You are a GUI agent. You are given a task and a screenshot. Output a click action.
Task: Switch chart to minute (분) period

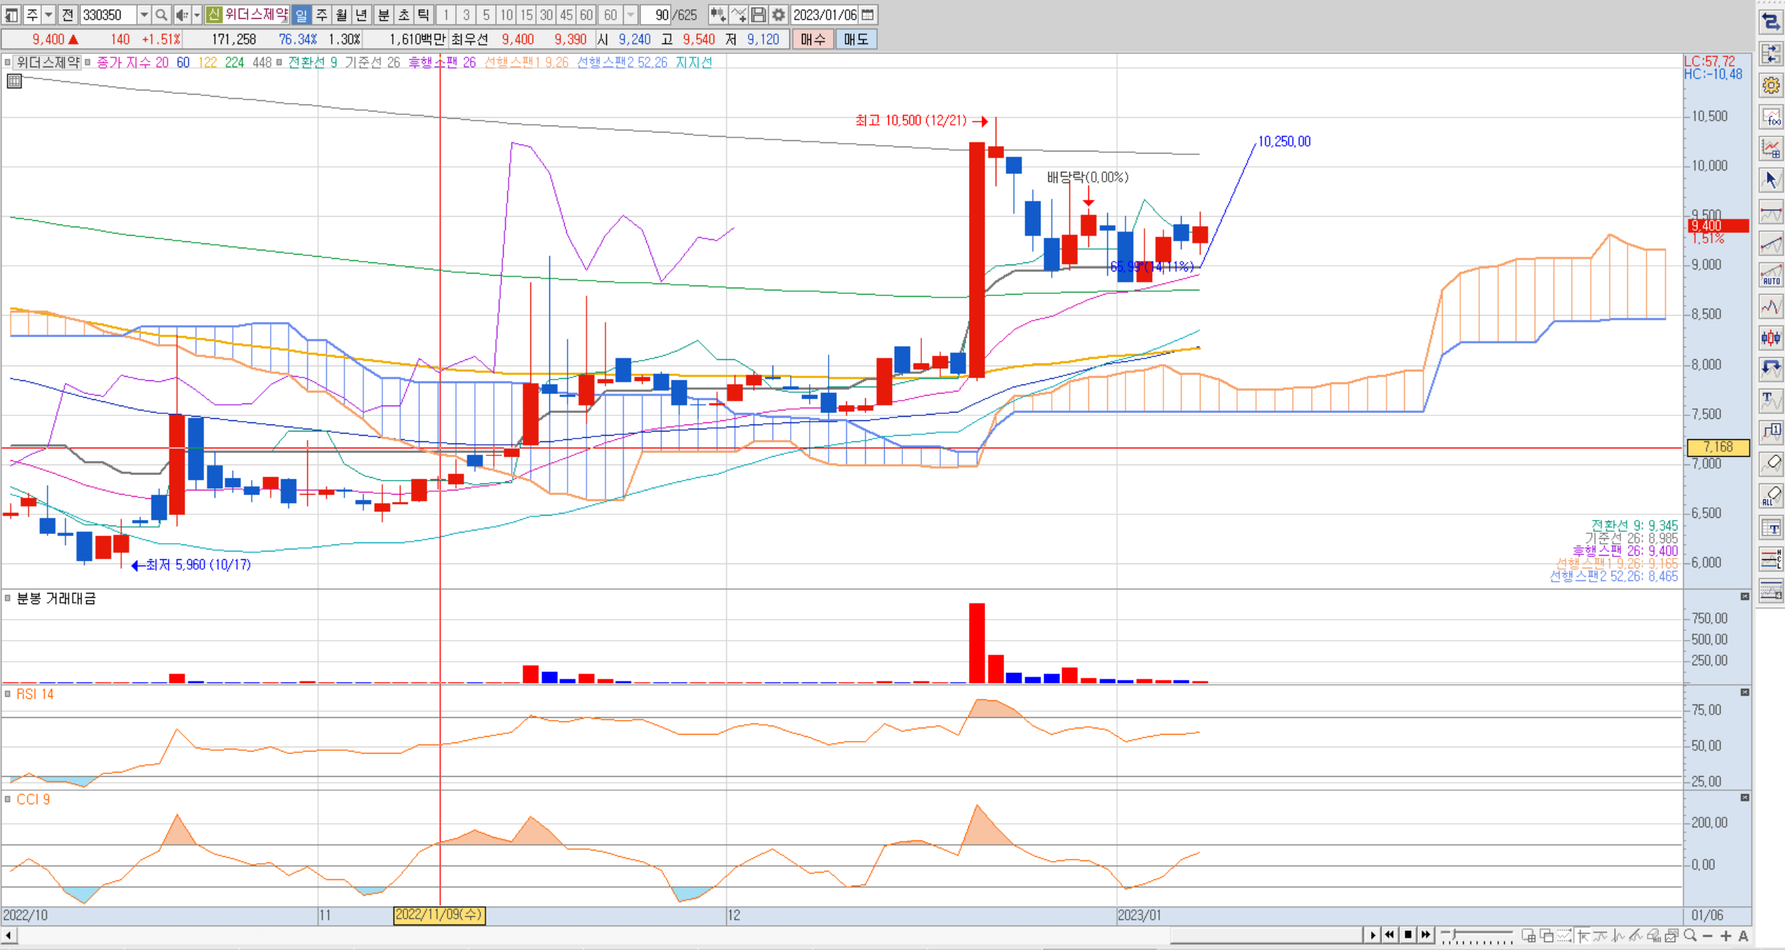(x=383, y=15)
